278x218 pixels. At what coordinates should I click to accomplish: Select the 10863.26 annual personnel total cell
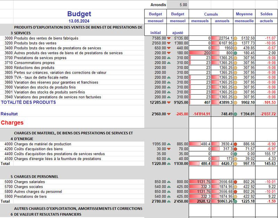(x=222, y=201)
